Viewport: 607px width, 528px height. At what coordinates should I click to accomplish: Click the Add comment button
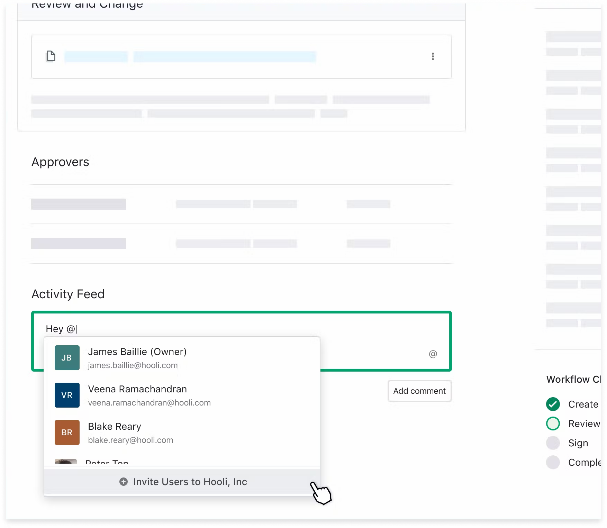pyautogui.click(x=419, y=391)
